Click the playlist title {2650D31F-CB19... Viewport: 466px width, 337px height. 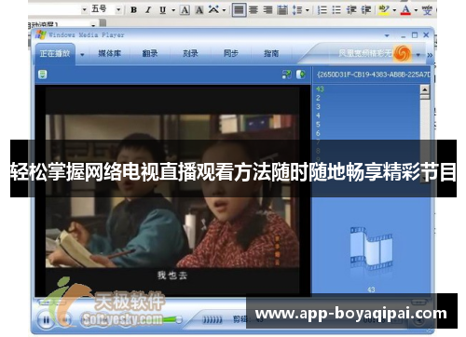click(x=373, y=74)
